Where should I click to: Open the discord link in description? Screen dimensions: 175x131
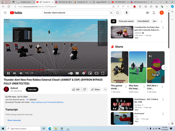(x=31, y=100)
